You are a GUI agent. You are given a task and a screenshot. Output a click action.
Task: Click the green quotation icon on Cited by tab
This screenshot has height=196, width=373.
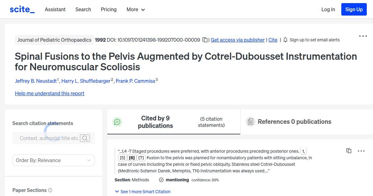click(117, 122)
